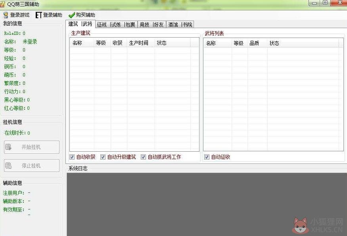Open the 酒馆 | 书院 tab
The height and width of the screenshot is (236, 347).
click(180, 25)
